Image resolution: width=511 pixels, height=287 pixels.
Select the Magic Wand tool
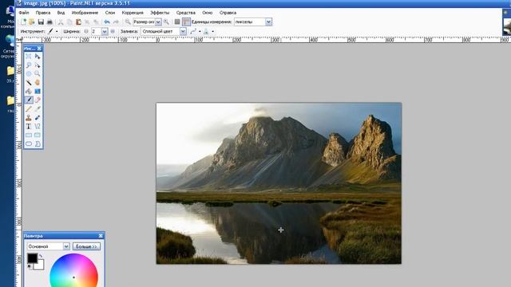[x=29, y=83]
